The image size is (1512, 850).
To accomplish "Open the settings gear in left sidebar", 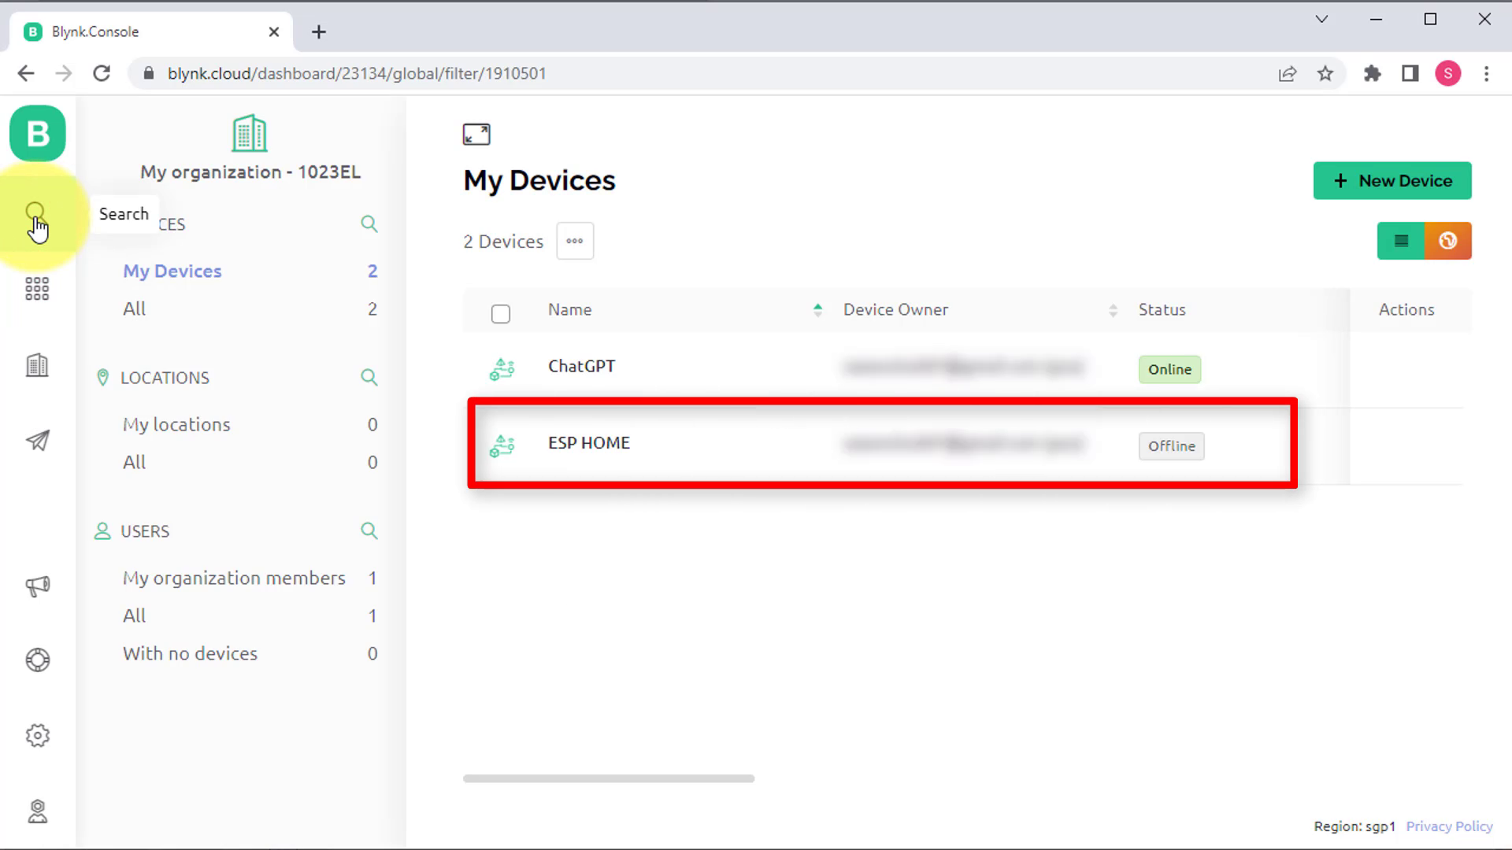I will tap(37, 735).
